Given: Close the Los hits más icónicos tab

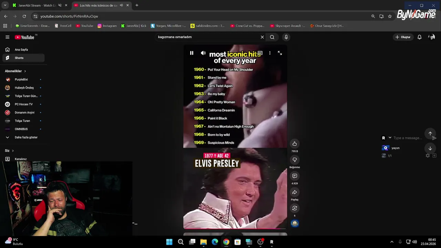Looking at the screenshot, I should click(128, 6).
